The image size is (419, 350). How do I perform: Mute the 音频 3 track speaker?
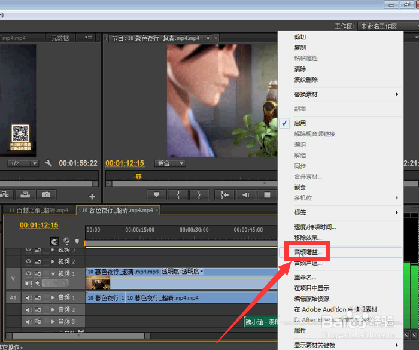29,322
